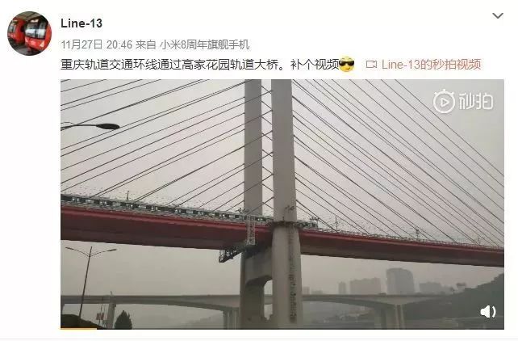
Task: Click the 来自 label before device name
Action: click(146, 44)
